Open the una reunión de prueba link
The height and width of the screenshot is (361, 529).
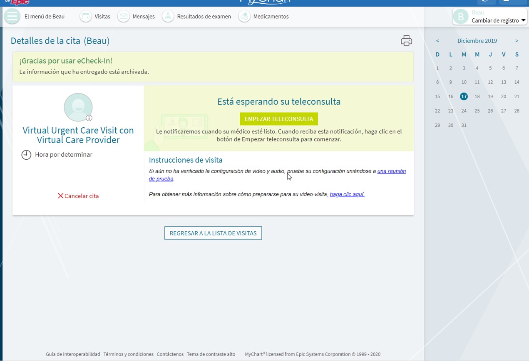(391, 171)
